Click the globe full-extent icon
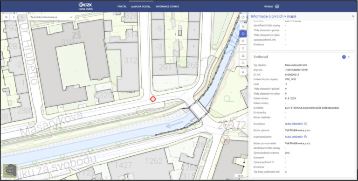 pos(6,17)
